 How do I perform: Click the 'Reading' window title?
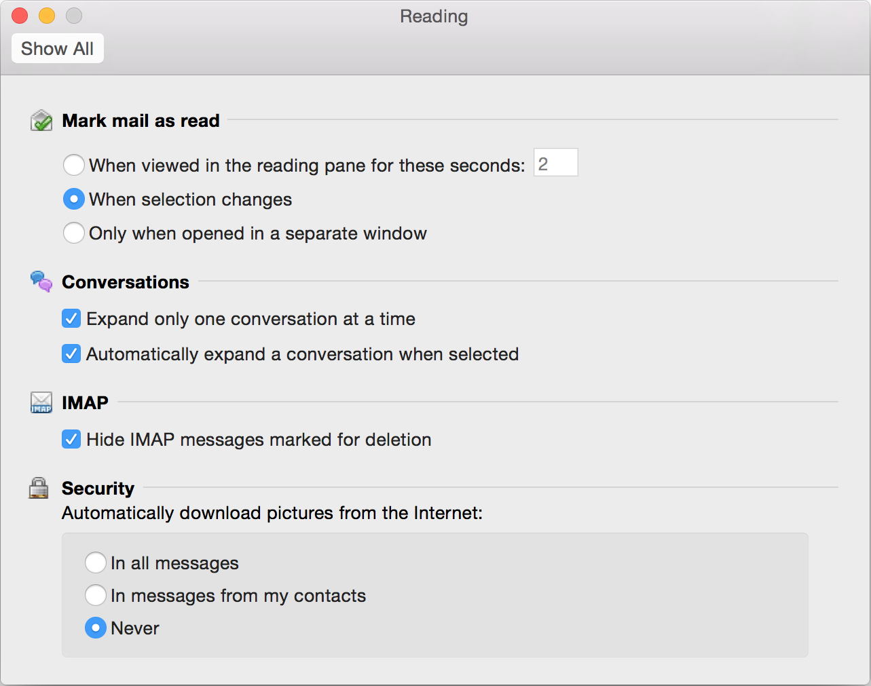pos(434,16)
